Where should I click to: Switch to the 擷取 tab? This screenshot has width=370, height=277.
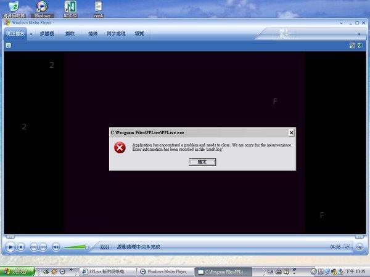70,34
